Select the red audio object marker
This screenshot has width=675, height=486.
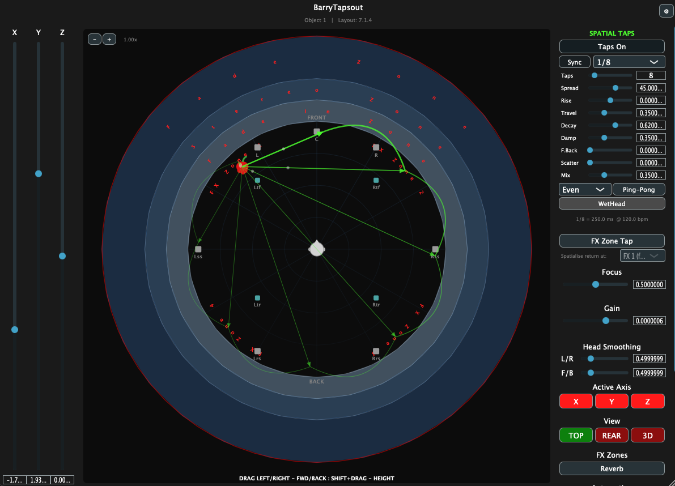point(243,168)
